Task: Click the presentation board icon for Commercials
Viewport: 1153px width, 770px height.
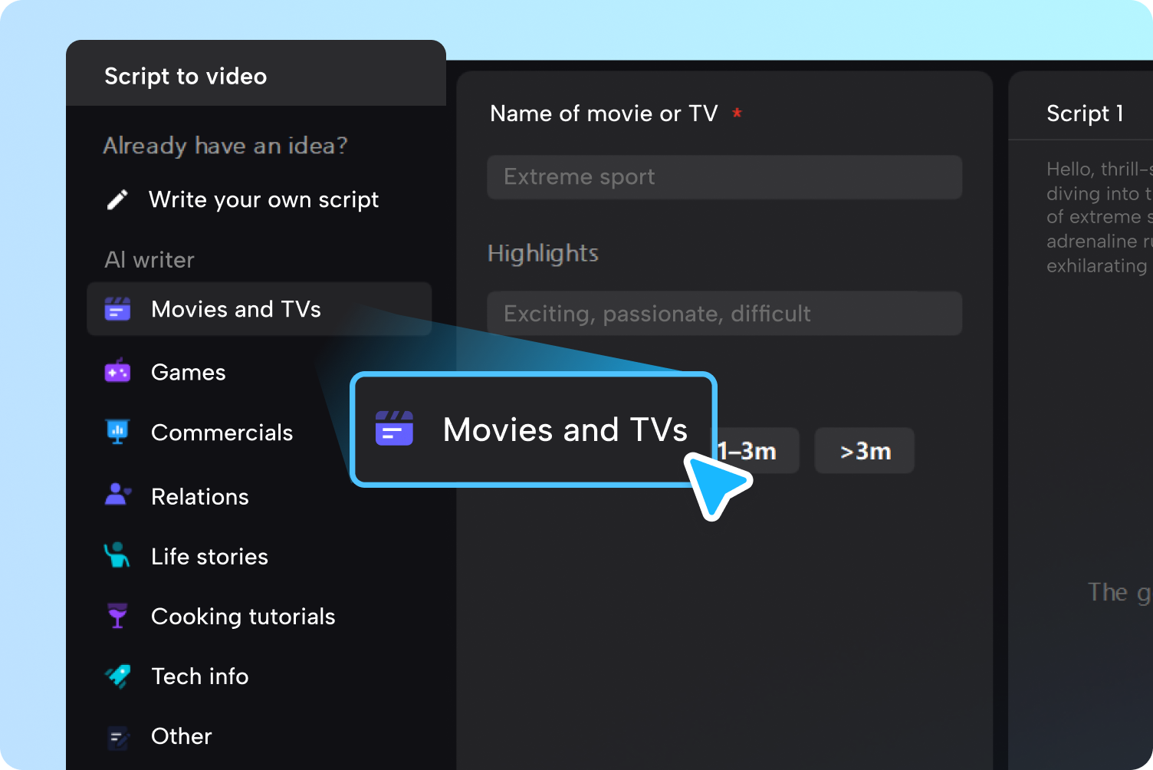Action: coord(117,432)
